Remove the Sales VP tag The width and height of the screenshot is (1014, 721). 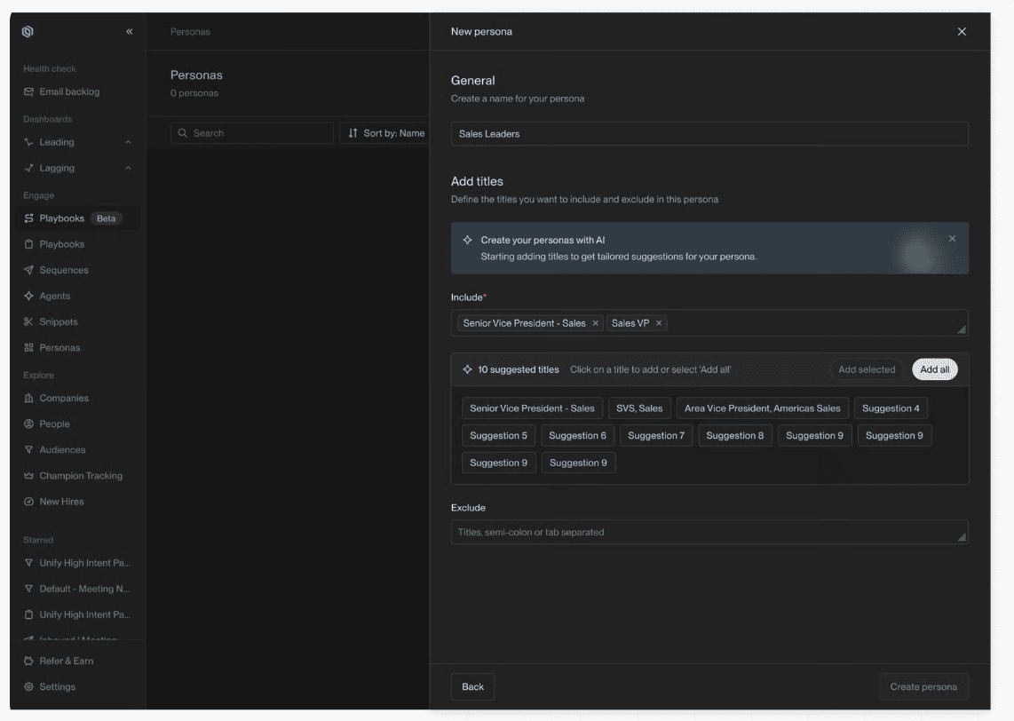click(658, 323)
